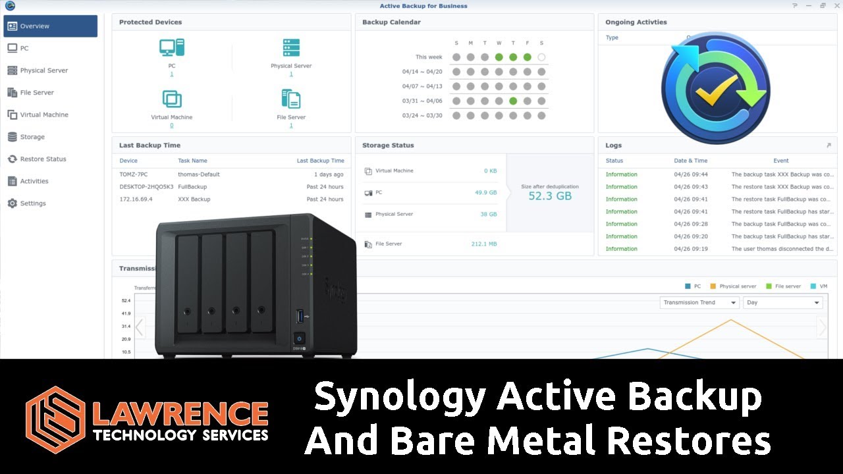This screenshot has width=843, height=474.
Task: Open Physical Server device count link
Action: 291,74
